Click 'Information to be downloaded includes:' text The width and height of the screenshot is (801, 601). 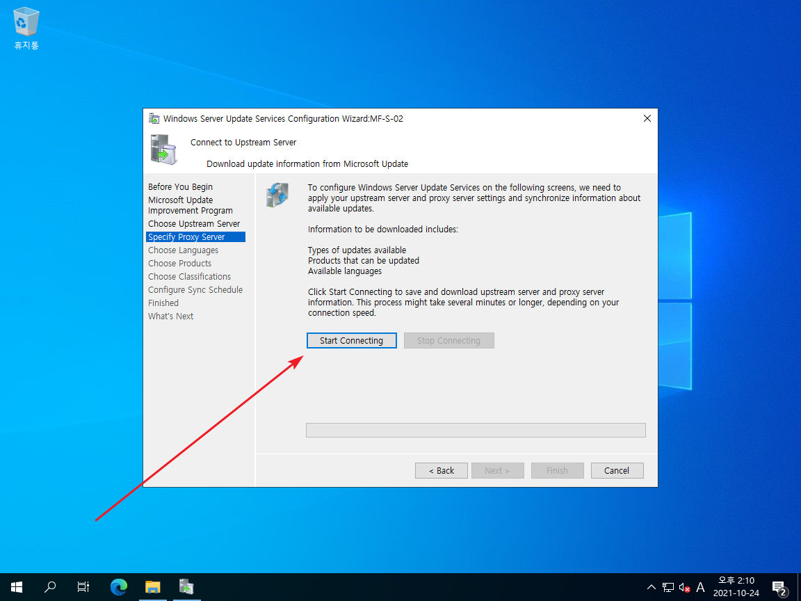(383, 230)
